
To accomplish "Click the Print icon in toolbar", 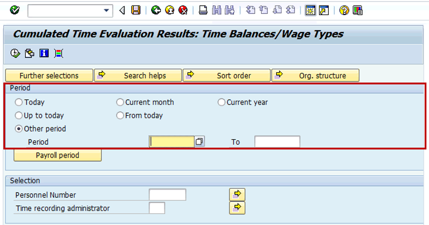I will [203, 10].
